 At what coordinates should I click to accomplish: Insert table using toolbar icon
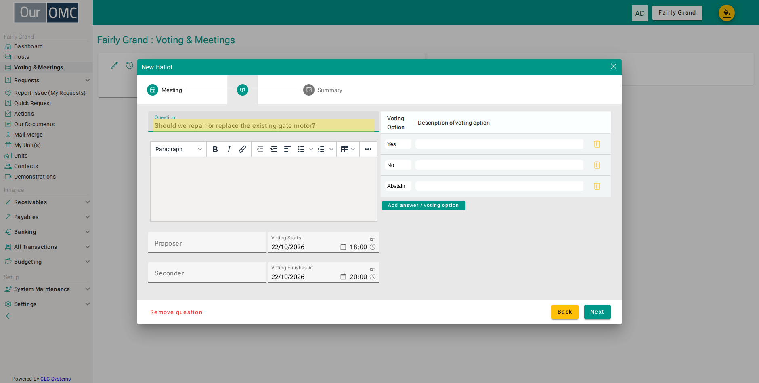click(x=345, y=149)
